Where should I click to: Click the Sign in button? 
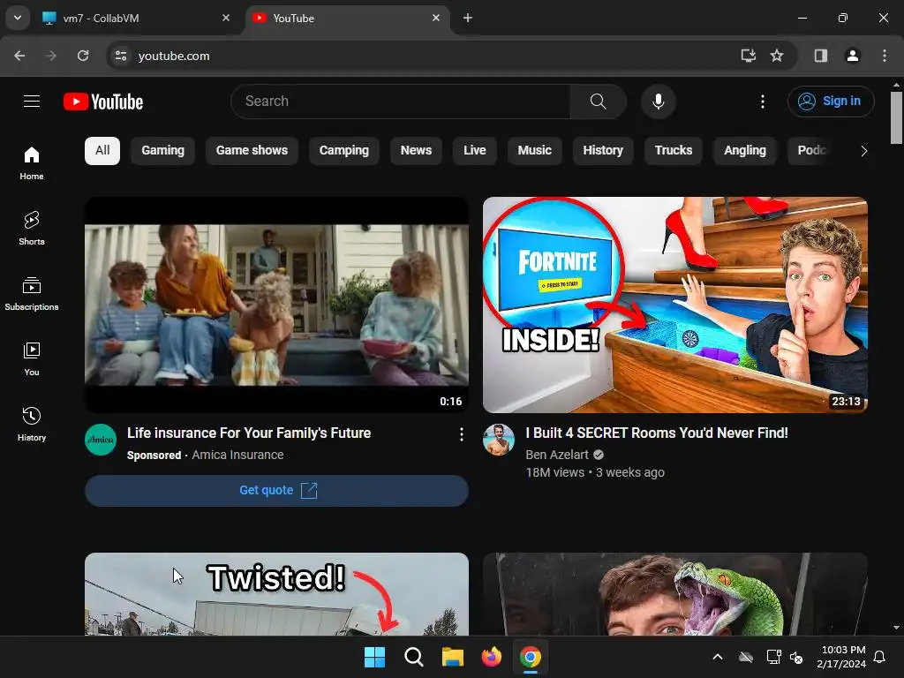pos(831,102)
